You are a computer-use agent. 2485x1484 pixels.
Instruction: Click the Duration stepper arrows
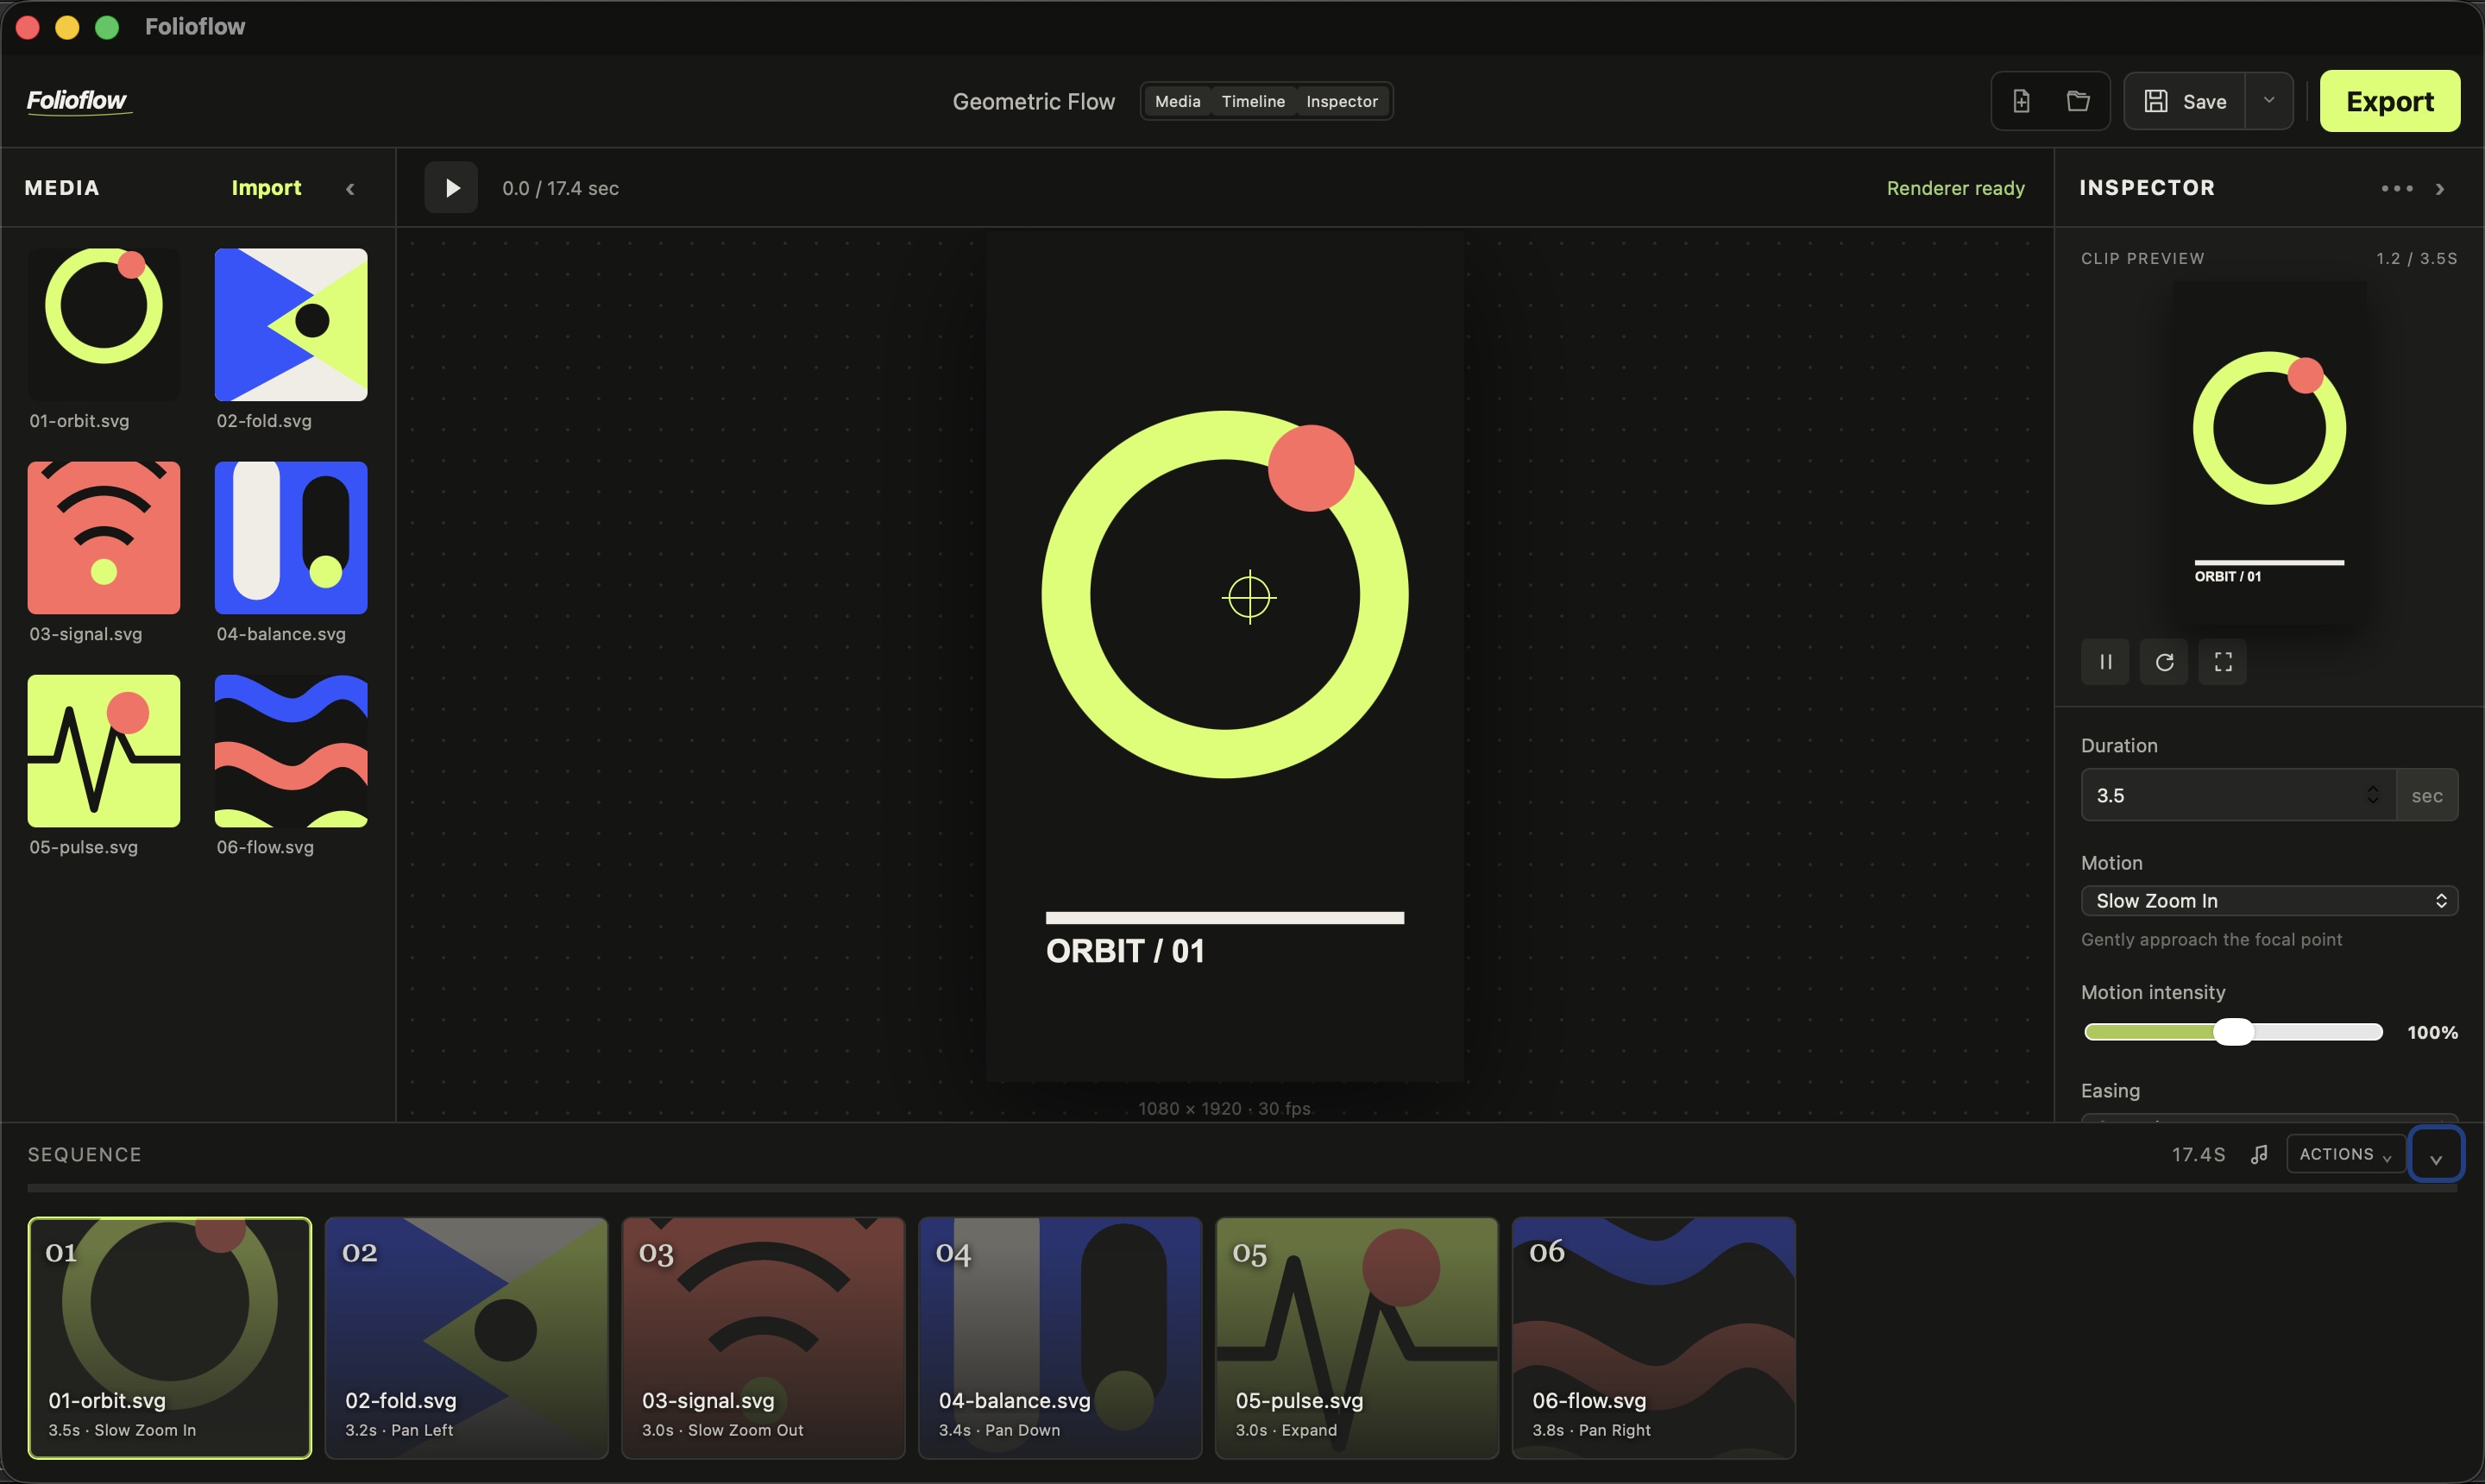pos(2373,795)
